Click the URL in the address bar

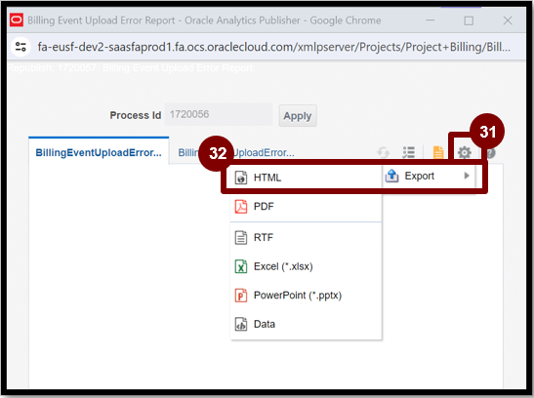click(273, 47)
